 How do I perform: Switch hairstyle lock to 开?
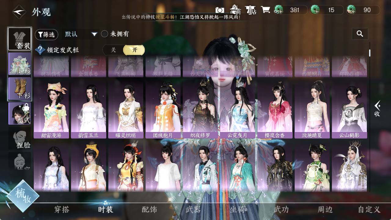pos(134,50)
